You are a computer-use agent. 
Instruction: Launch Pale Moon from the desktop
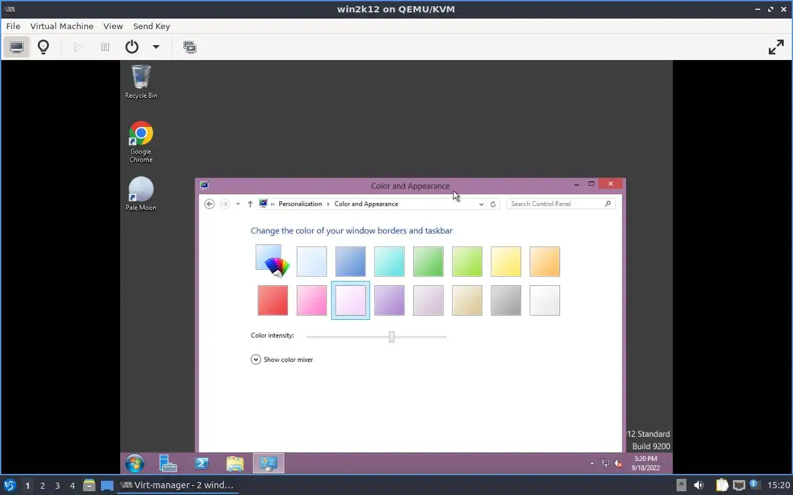tap(141, 194)
